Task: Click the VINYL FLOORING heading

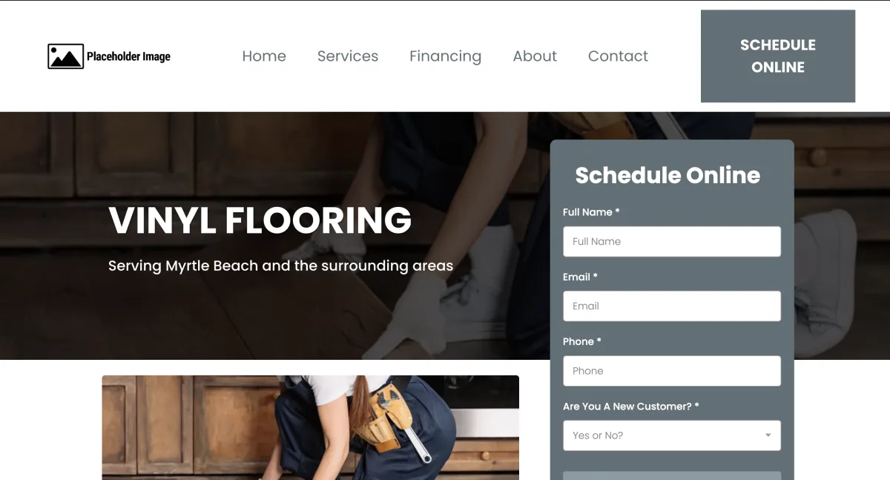Action: tap(260, 220)
